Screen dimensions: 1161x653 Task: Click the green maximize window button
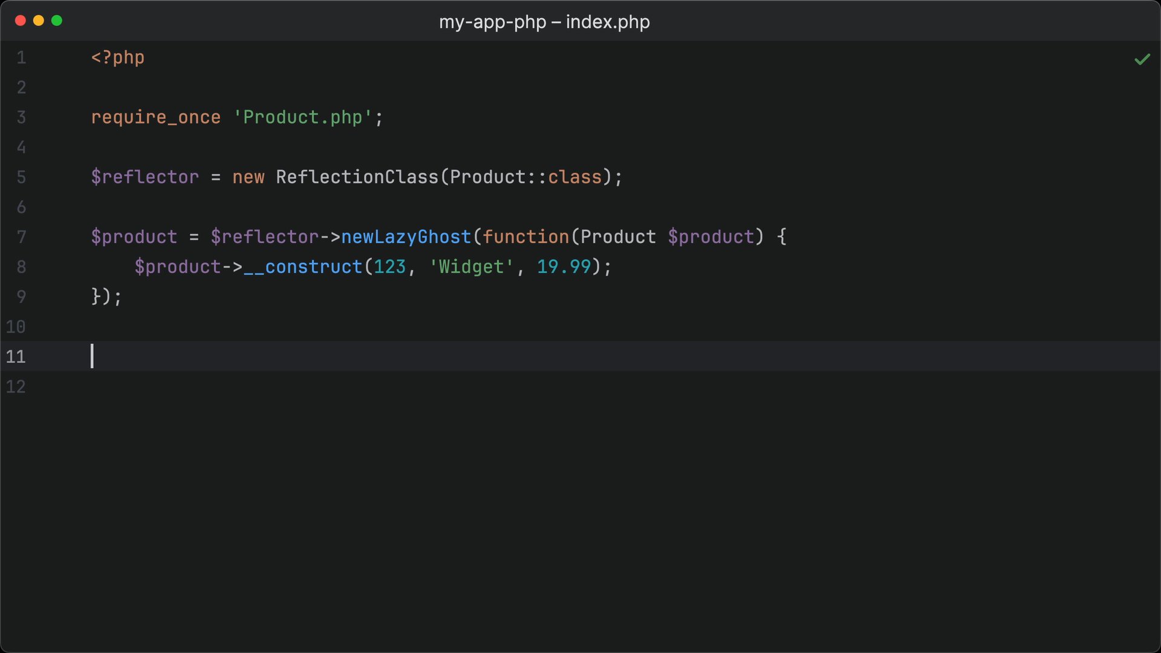pyautogui.click(x=57, y=21)
